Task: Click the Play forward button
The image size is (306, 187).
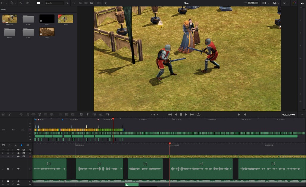Action: coord(186,115)
